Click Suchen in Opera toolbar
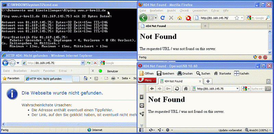274x134 pixels. click(203, 73)
